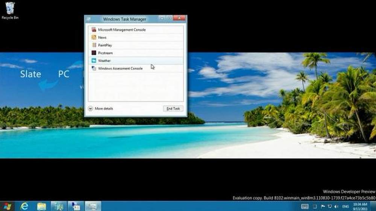Screen dimensions: 376x211
Task: Open the Recycle Bin desktop icon
Action: click(10, 11)
